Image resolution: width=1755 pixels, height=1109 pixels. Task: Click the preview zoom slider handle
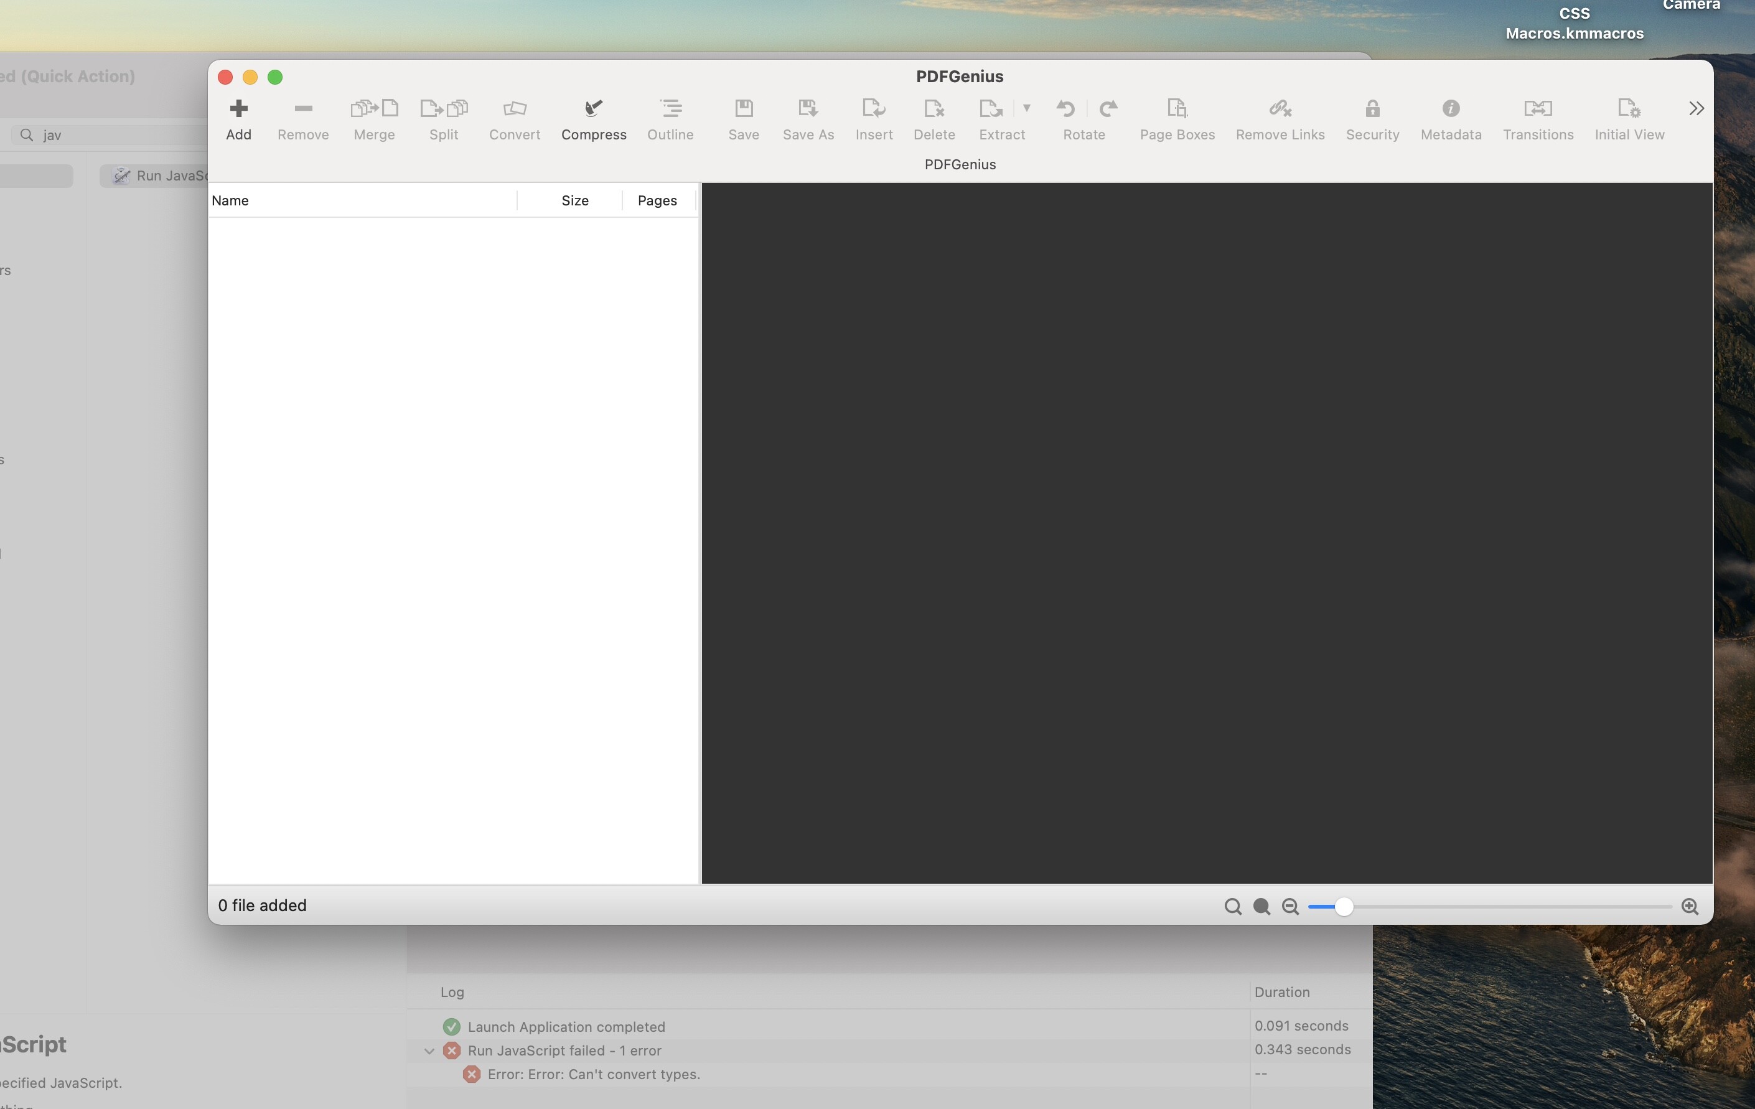(x=1344, y=907)
